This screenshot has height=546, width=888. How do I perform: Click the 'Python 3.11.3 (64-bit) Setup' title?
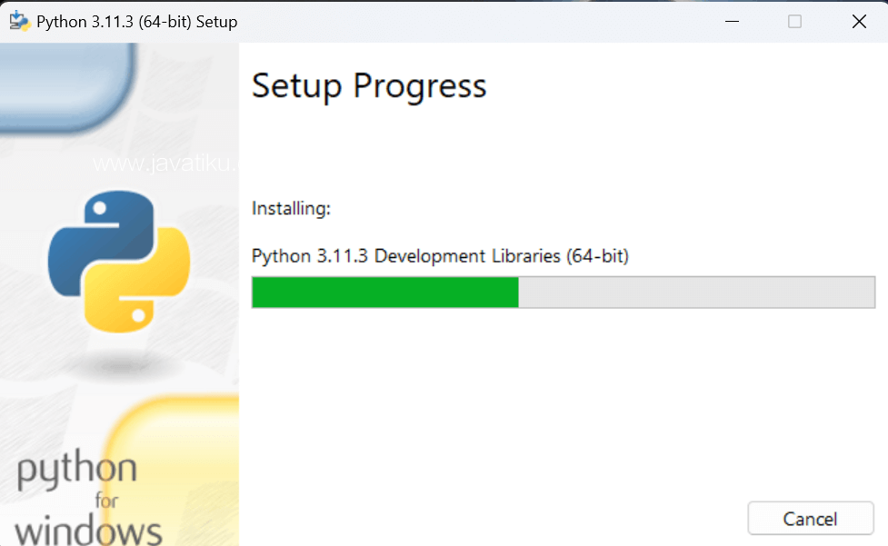point(136,22)
